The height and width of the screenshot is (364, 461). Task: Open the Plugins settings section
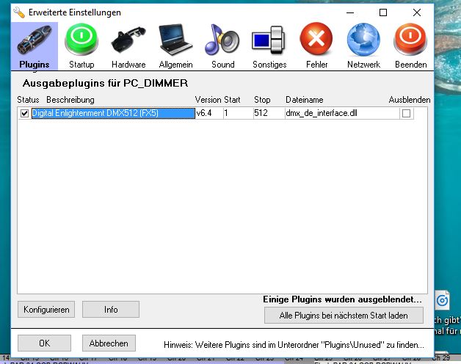(35, 46)
